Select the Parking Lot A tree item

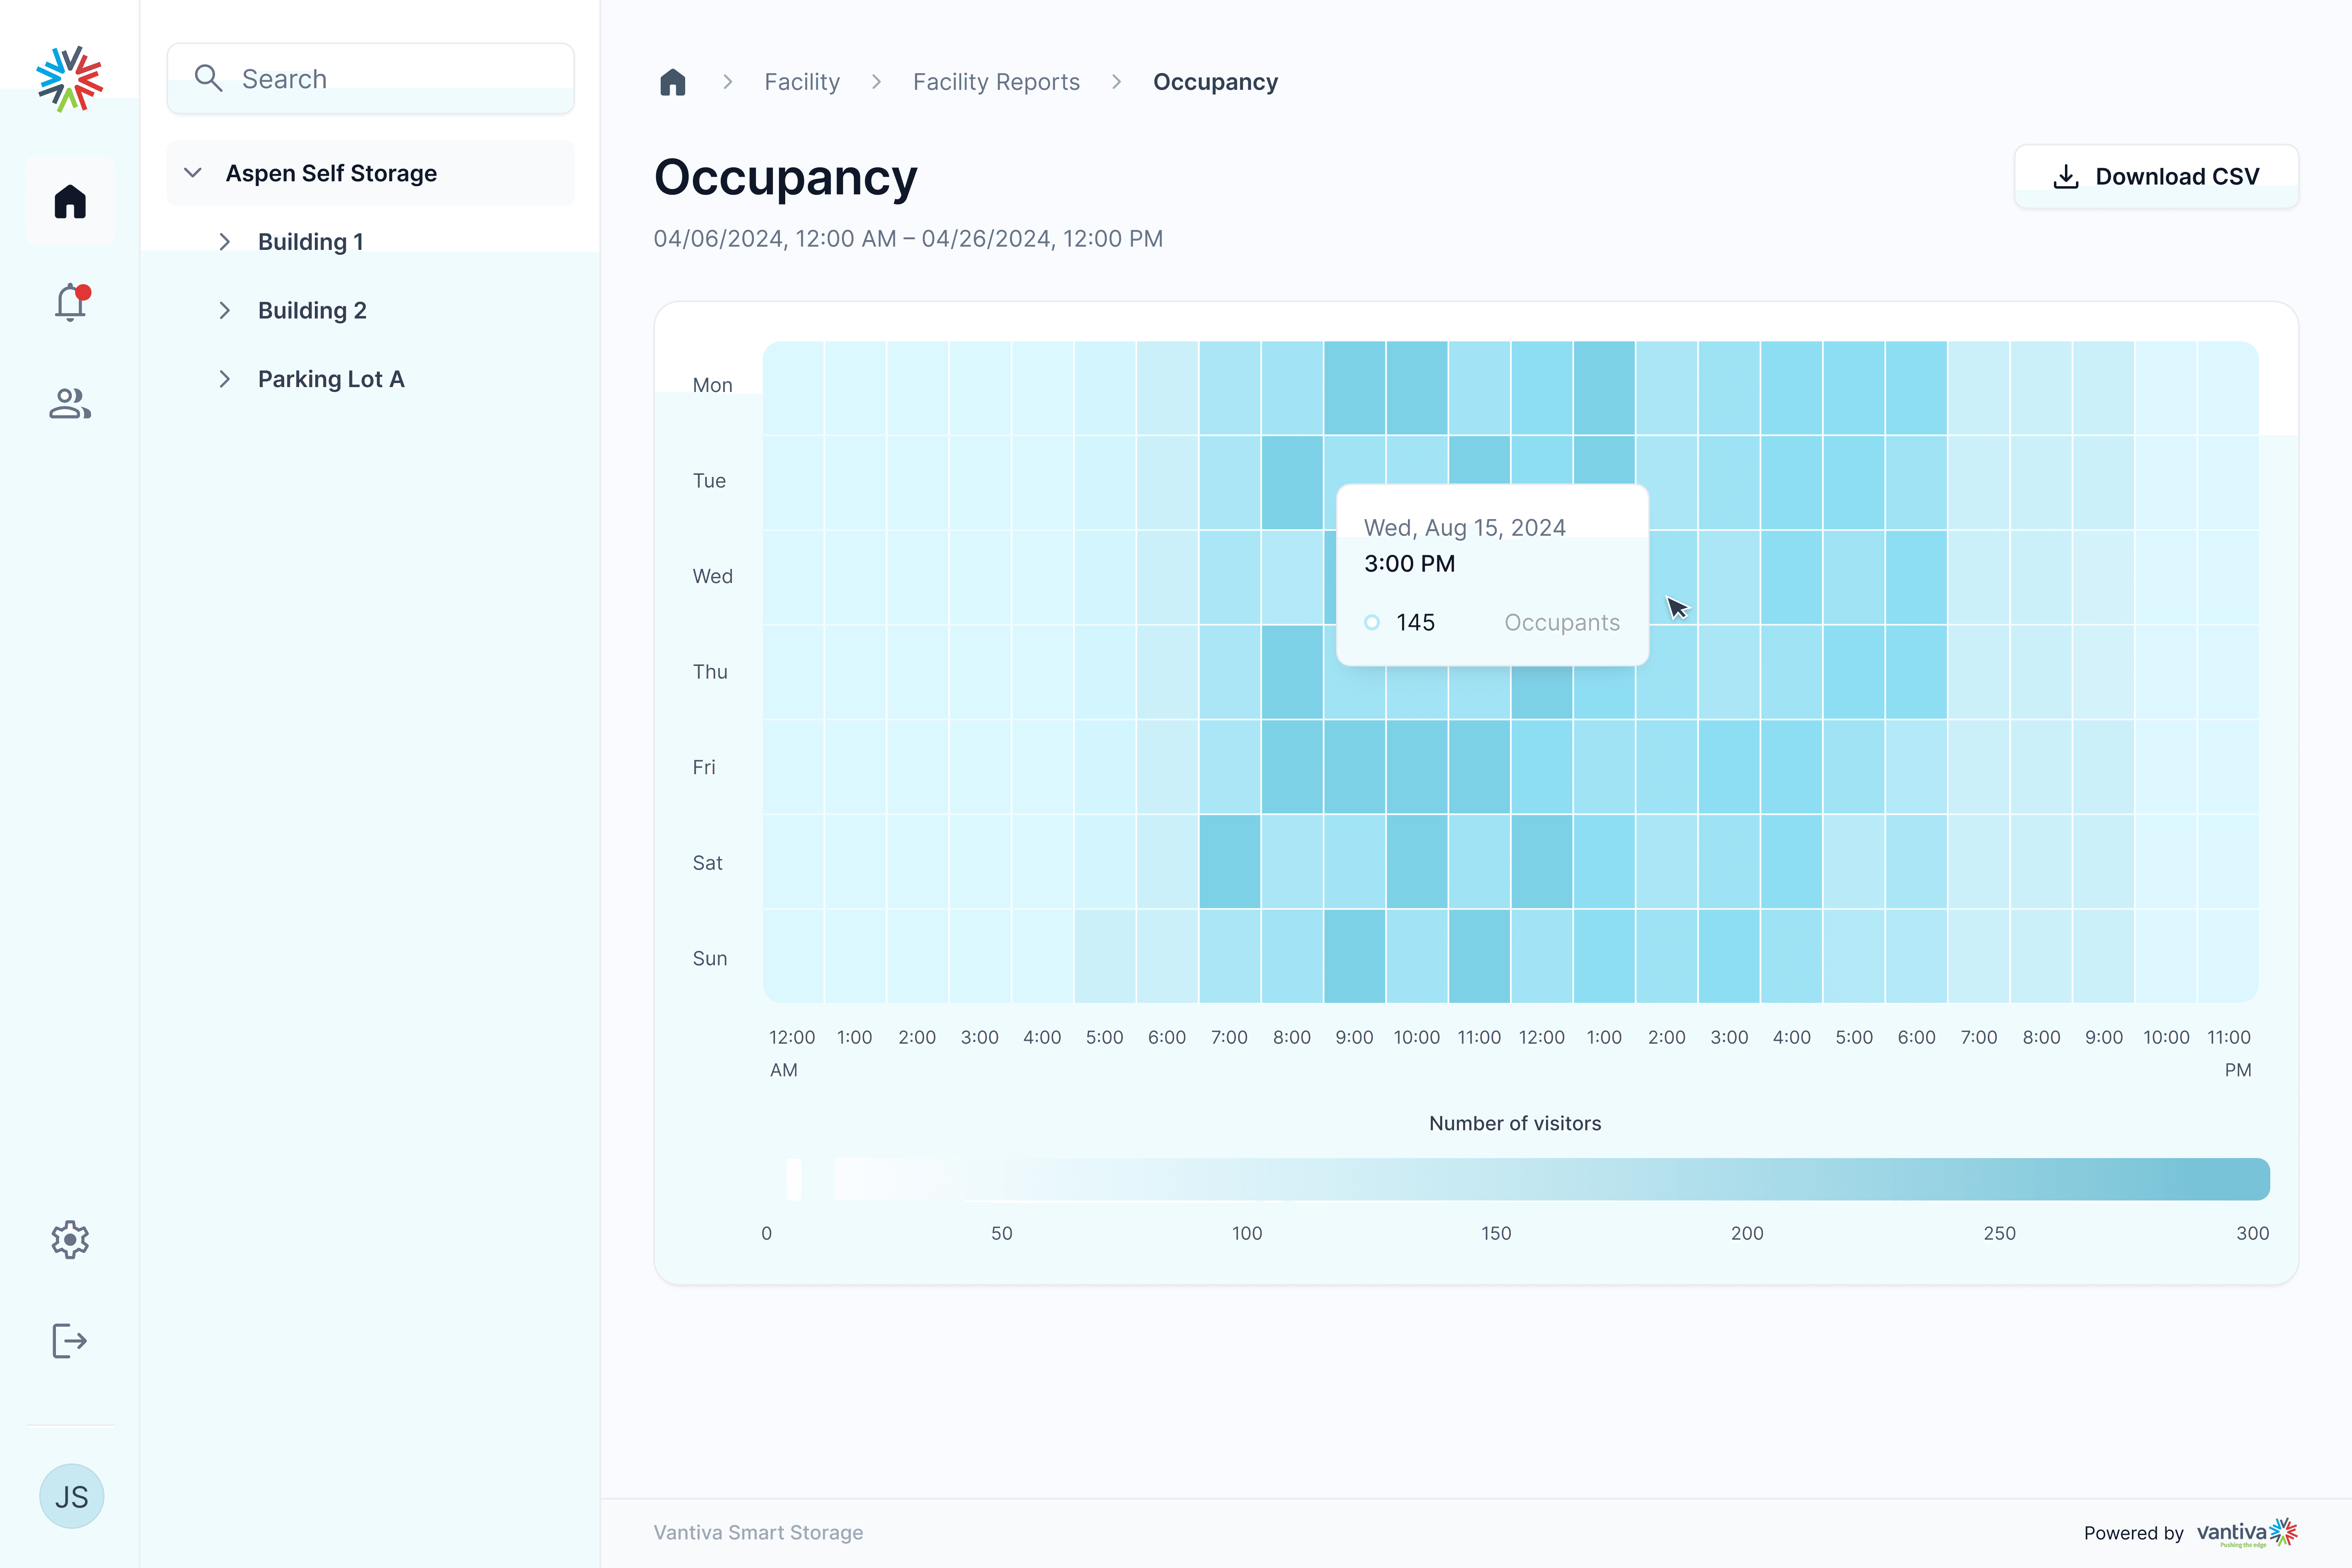pyautogui.click(x=331, y=379)
